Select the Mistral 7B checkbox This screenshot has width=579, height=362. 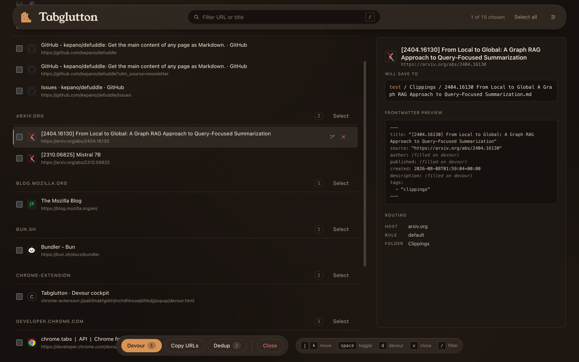[x=19, y=158]
